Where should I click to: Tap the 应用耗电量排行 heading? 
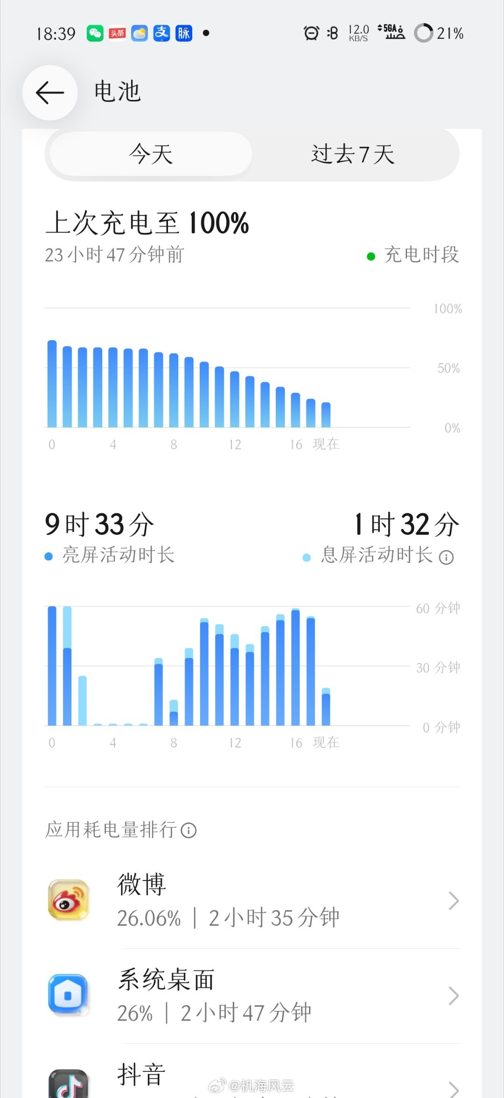(x=111, y=830)
